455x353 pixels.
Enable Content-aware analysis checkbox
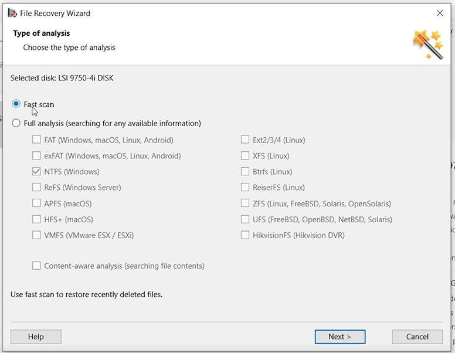pyautogui.click(x=36, y=266)
